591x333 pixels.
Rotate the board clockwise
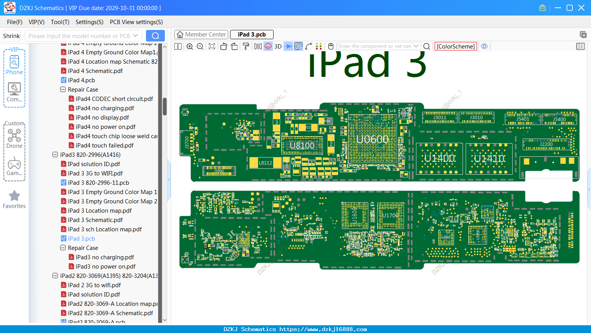[x=234, y=46]
